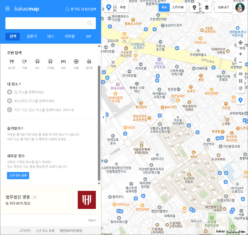248x235 pixels.
Task: Click the 개성손만두 요리전문점 label
Action: coord(140,118)
